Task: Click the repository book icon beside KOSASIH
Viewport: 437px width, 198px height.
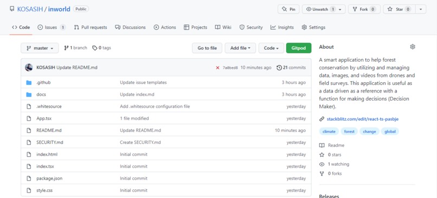Action: (12, 9)
